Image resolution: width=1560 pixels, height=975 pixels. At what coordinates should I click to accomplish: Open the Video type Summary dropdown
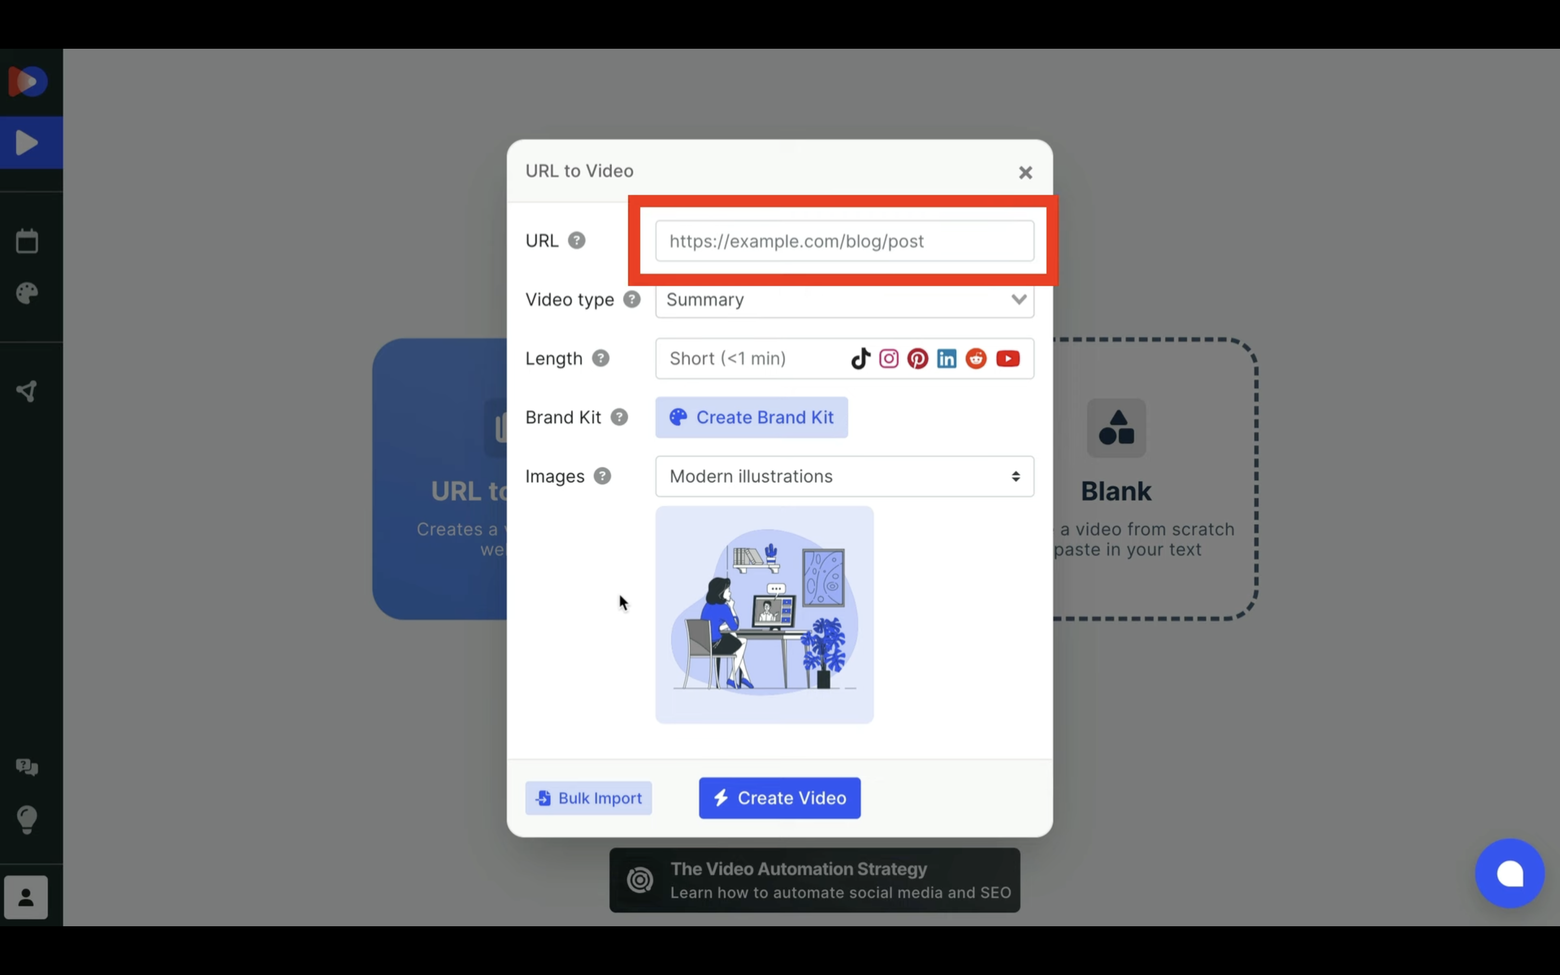tap(844, 300)
